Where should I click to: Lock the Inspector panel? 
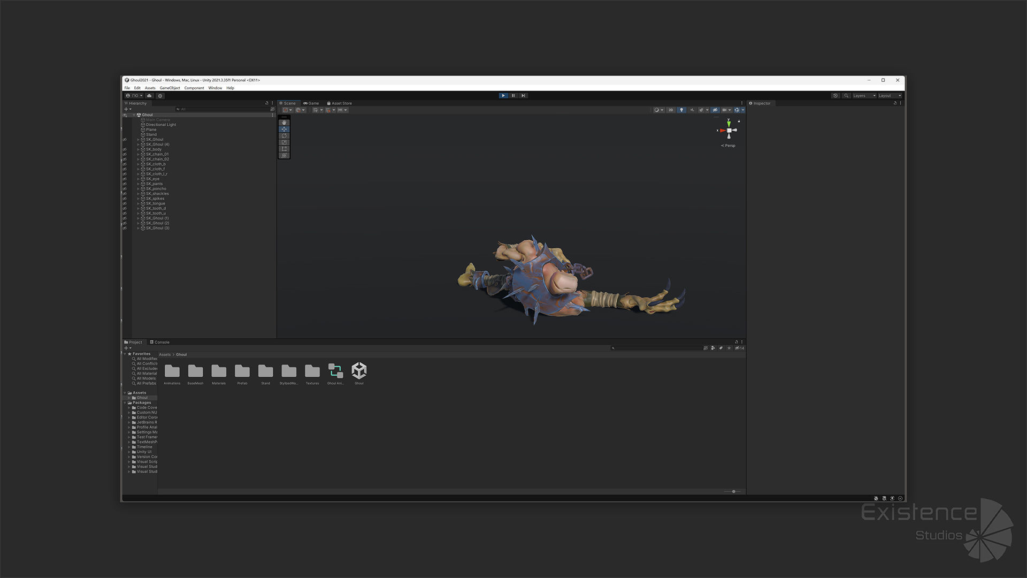point(895,103)
